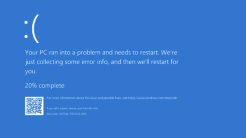
Task: Click 'restart for' at end of second line
Action: pos(165,62)
